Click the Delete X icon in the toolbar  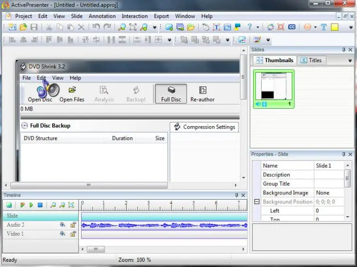pos(81,27)
